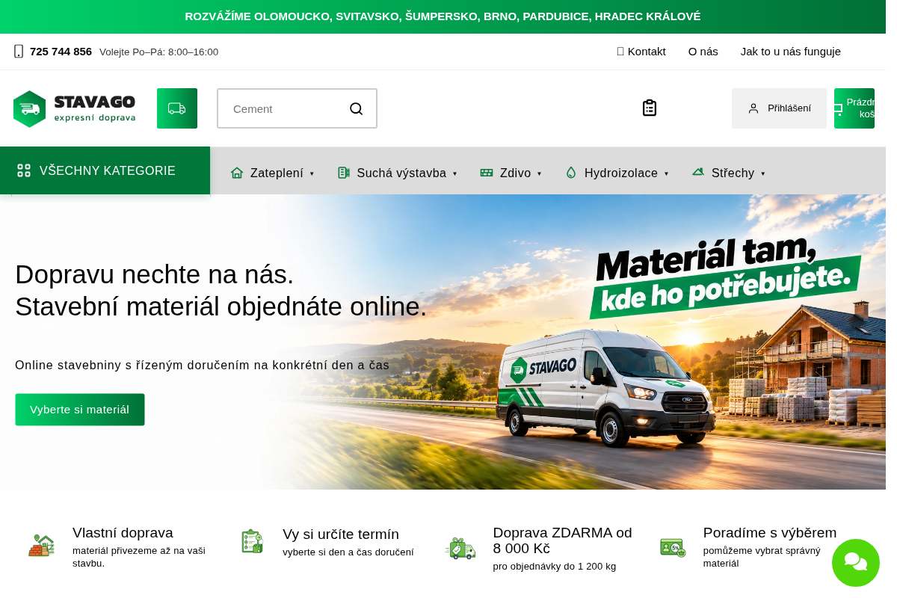Click the Přihlášení login button
897x598 pixels.
pos(779,108)
